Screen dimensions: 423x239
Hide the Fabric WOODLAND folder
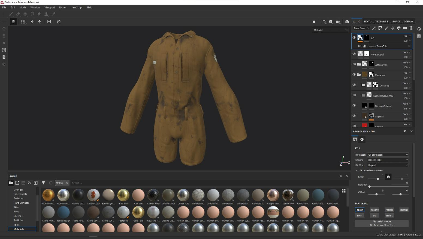[354, 95]
